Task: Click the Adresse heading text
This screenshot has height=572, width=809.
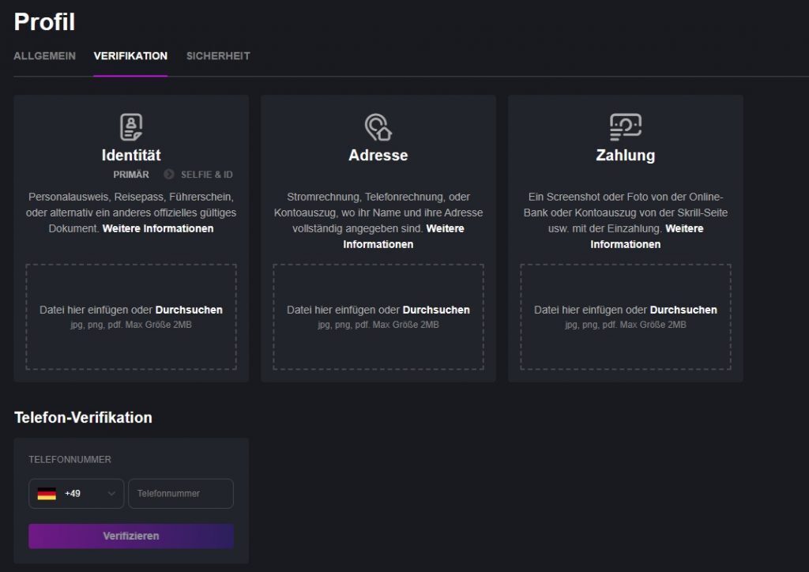Action: tap(378, 156)
